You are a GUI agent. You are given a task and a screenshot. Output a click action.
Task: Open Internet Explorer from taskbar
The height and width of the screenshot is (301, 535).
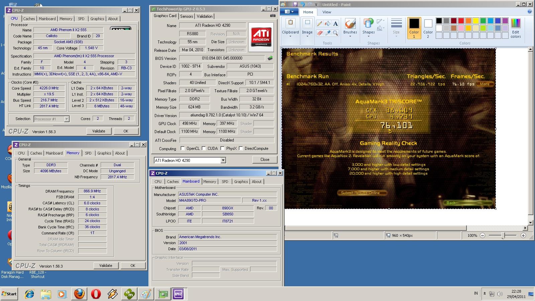click(x=29, y=294)
